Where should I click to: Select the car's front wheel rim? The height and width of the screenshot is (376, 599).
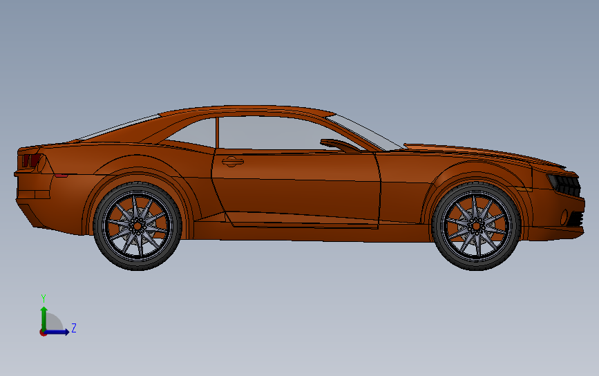(476, 226)
